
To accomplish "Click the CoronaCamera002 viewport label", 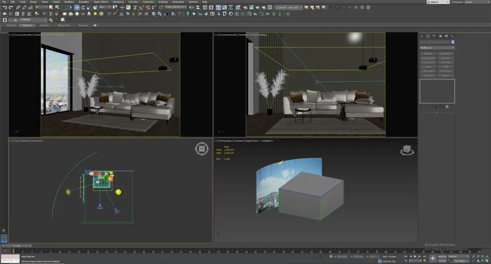I will 23,35.
